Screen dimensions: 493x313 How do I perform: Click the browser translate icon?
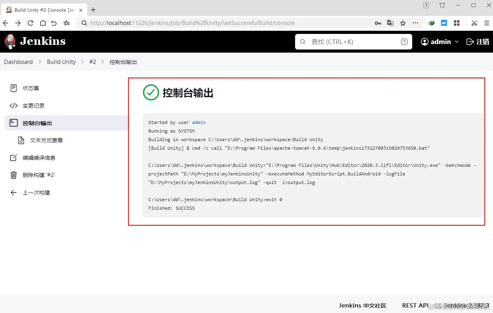coord(390,23)
